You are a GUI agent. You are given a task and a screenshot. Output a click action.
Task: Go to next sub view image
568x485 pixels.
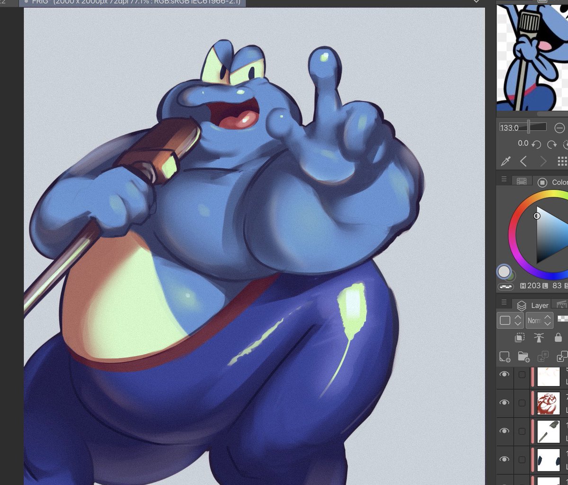pyautogui.click(x=542, y=161)
